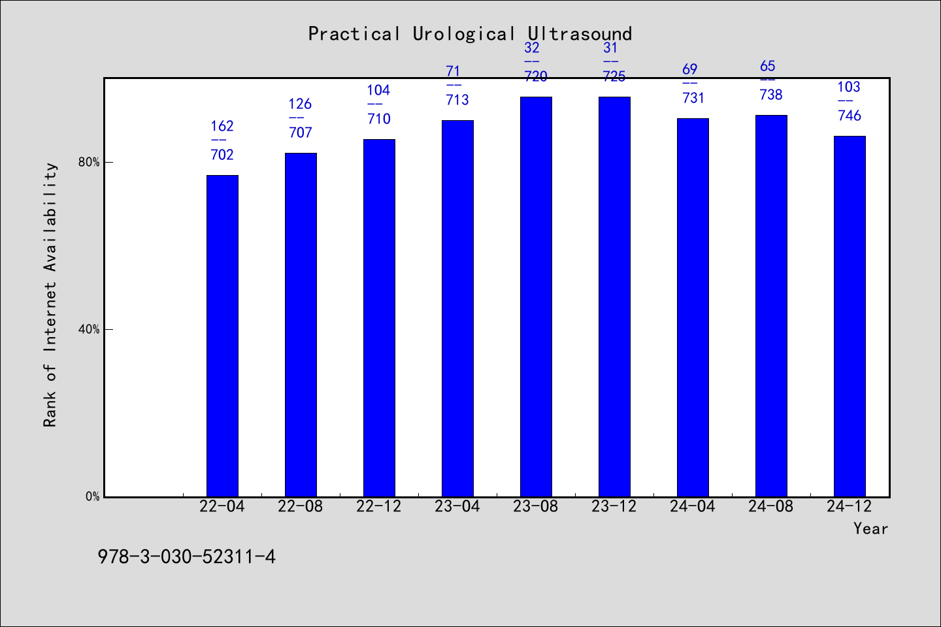Click the 23-04 x-axis label

[x=457, y=506]
